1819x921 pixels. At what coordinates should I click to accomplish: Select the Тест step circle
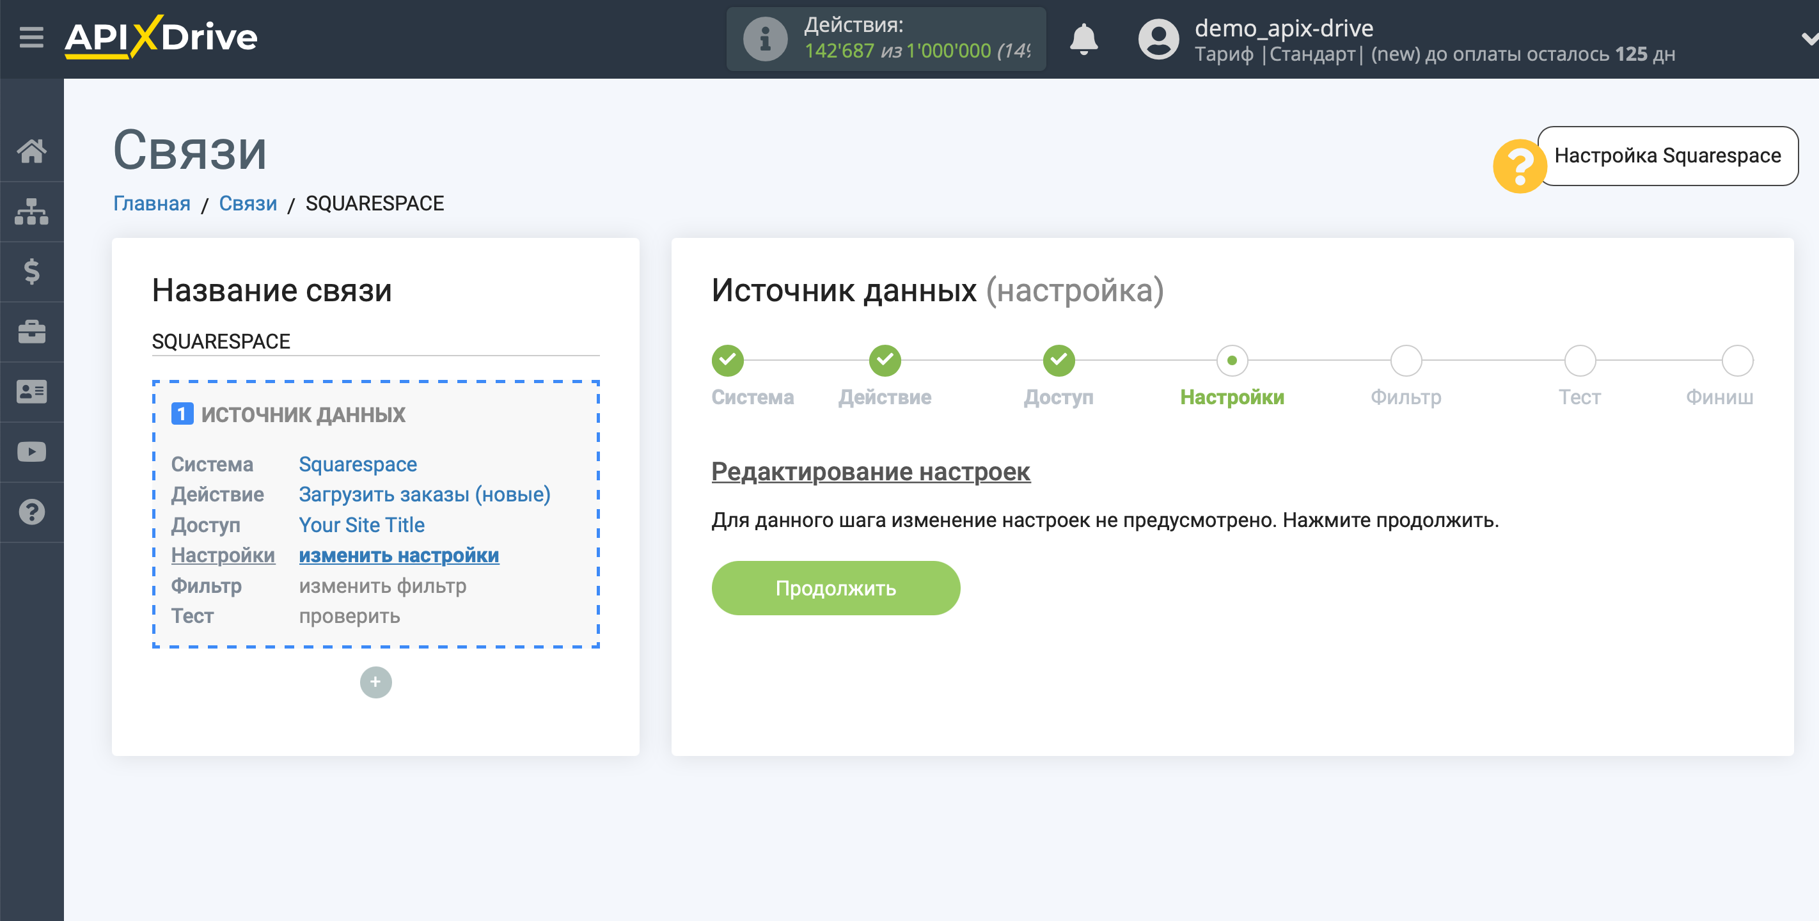[1580, 361]
